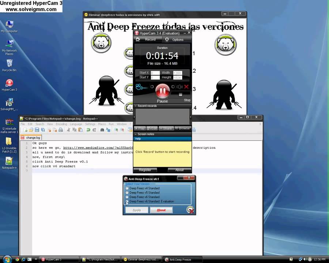Collapse the Screen notes section
329x263 pixels.
[x=162, y=134]
